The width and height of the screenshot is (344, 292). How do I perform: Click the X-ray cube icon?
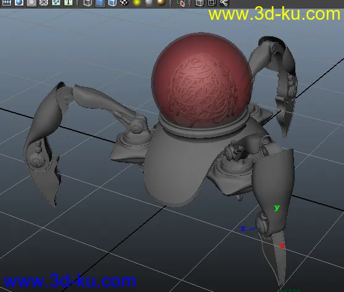(199, 2)
